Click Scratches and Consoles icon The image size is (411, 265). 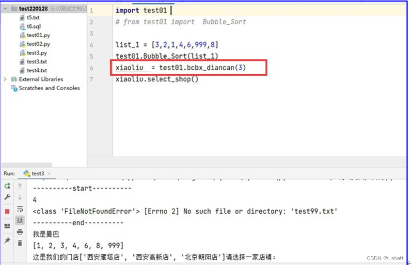(14, 88)
